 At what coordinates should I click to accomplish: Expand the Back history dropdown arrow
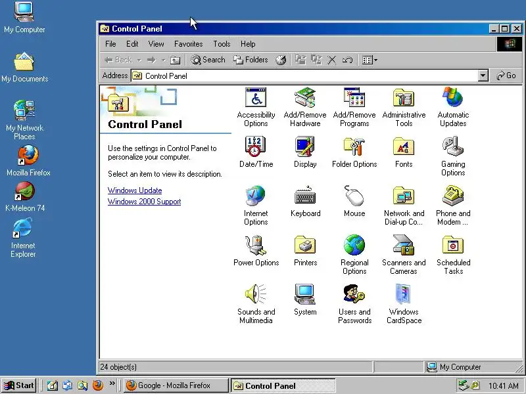click(x=139, y=60)
